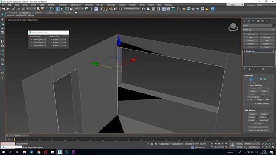The height and width of the screenshot is (155, 276).
Task: Open the selection filter All dropdown
Action: pyautogui.click(x=31, y=9)
